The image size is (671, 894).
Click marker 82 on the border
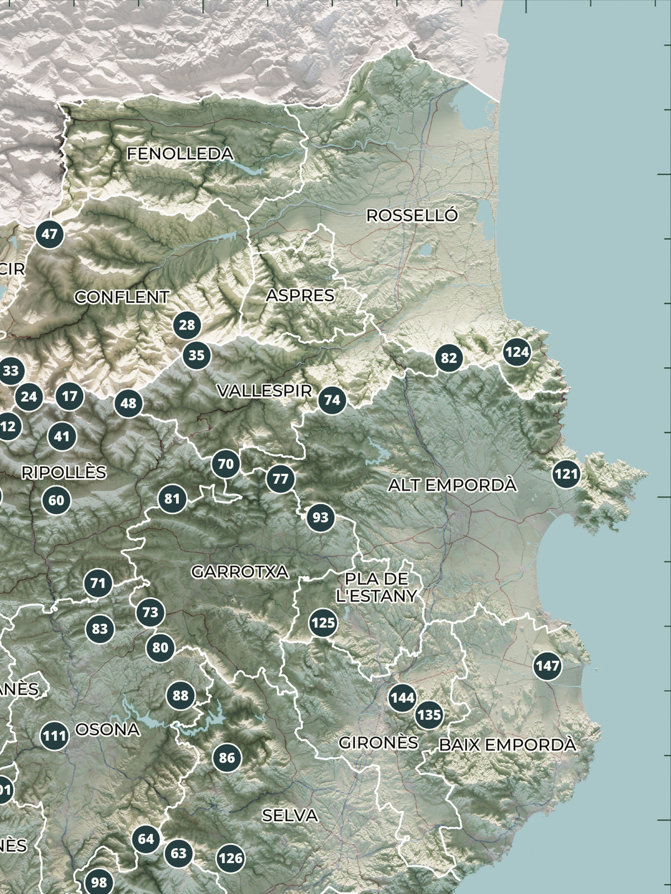click(x=449, y=358)
